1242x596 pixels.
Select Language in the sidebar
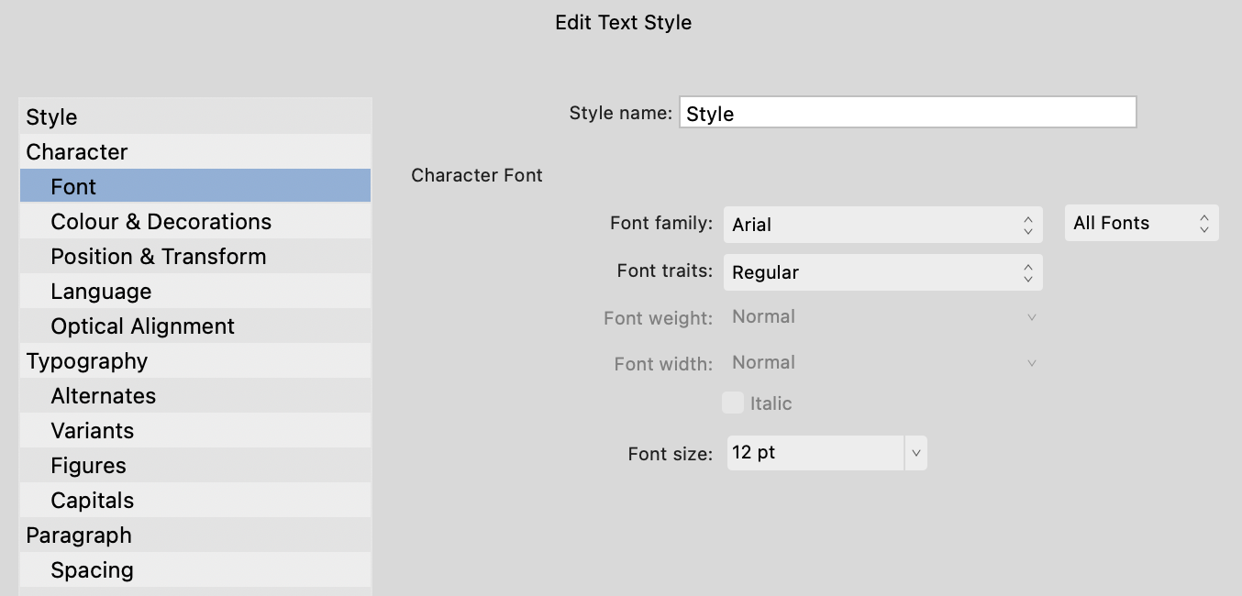point(101,291)
